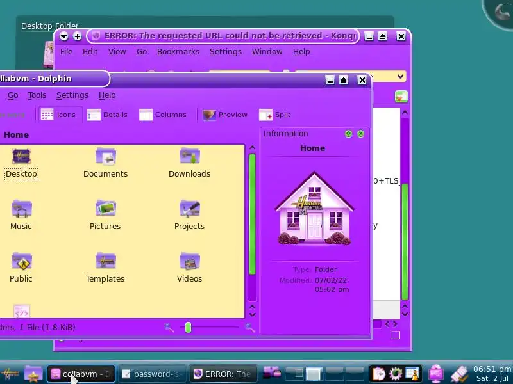Click the bottom scroll down arrow of Dolphin view

coord(252,315)
